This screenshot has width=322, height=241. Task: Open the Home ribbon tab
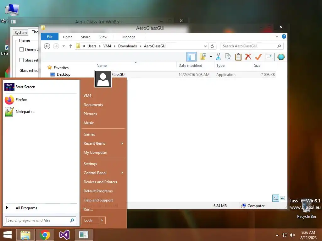[x=68, y=37]
